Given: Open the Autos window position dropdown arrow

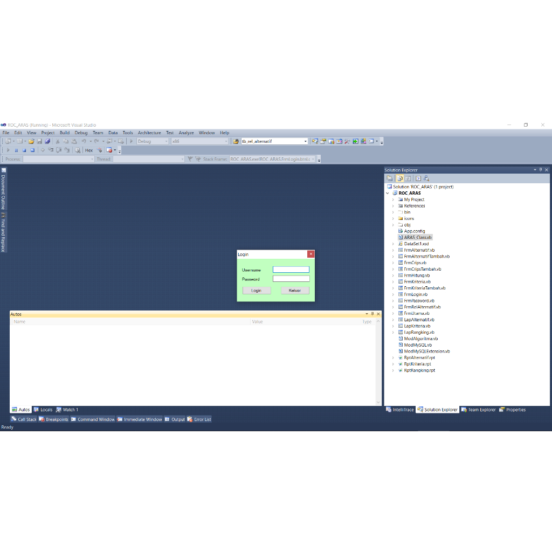Looking at the screenshot, I should pyautogui.click(x=367, y=314).
